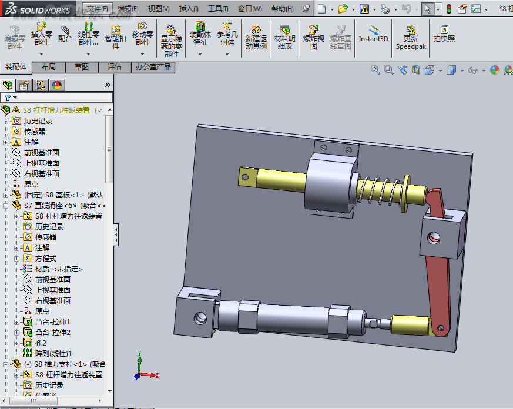Click Zoom to Area icon
The image size is (513, 409).
pos(388,70)
